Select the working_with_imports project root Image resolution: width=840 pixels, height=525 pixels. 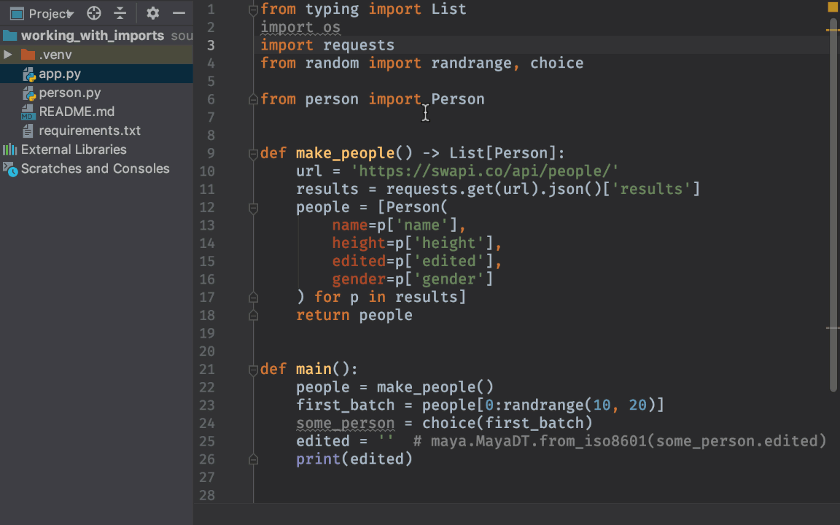pyautogui.click(x=90, y=35)
